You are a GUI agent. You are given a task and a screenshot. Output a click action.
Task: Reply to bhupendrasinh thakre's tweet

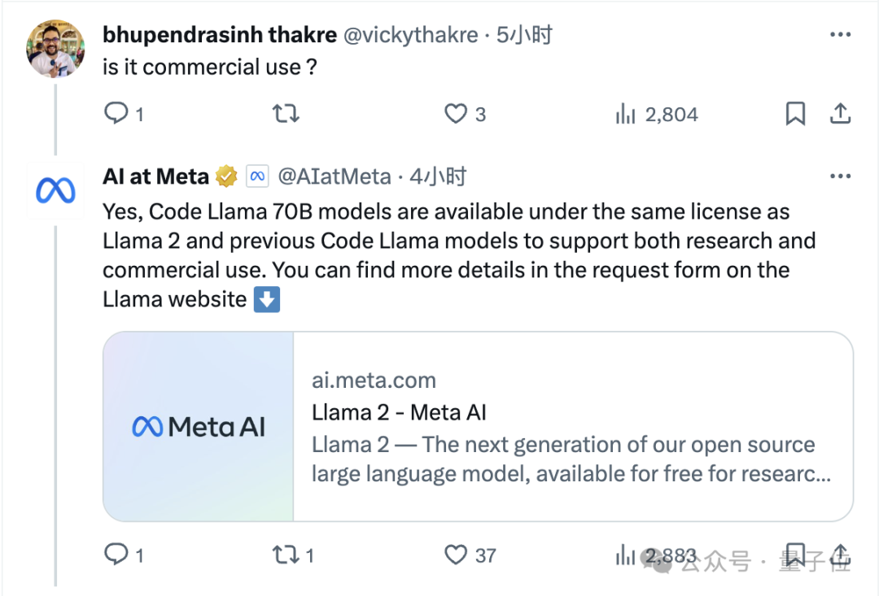[116, 113]
